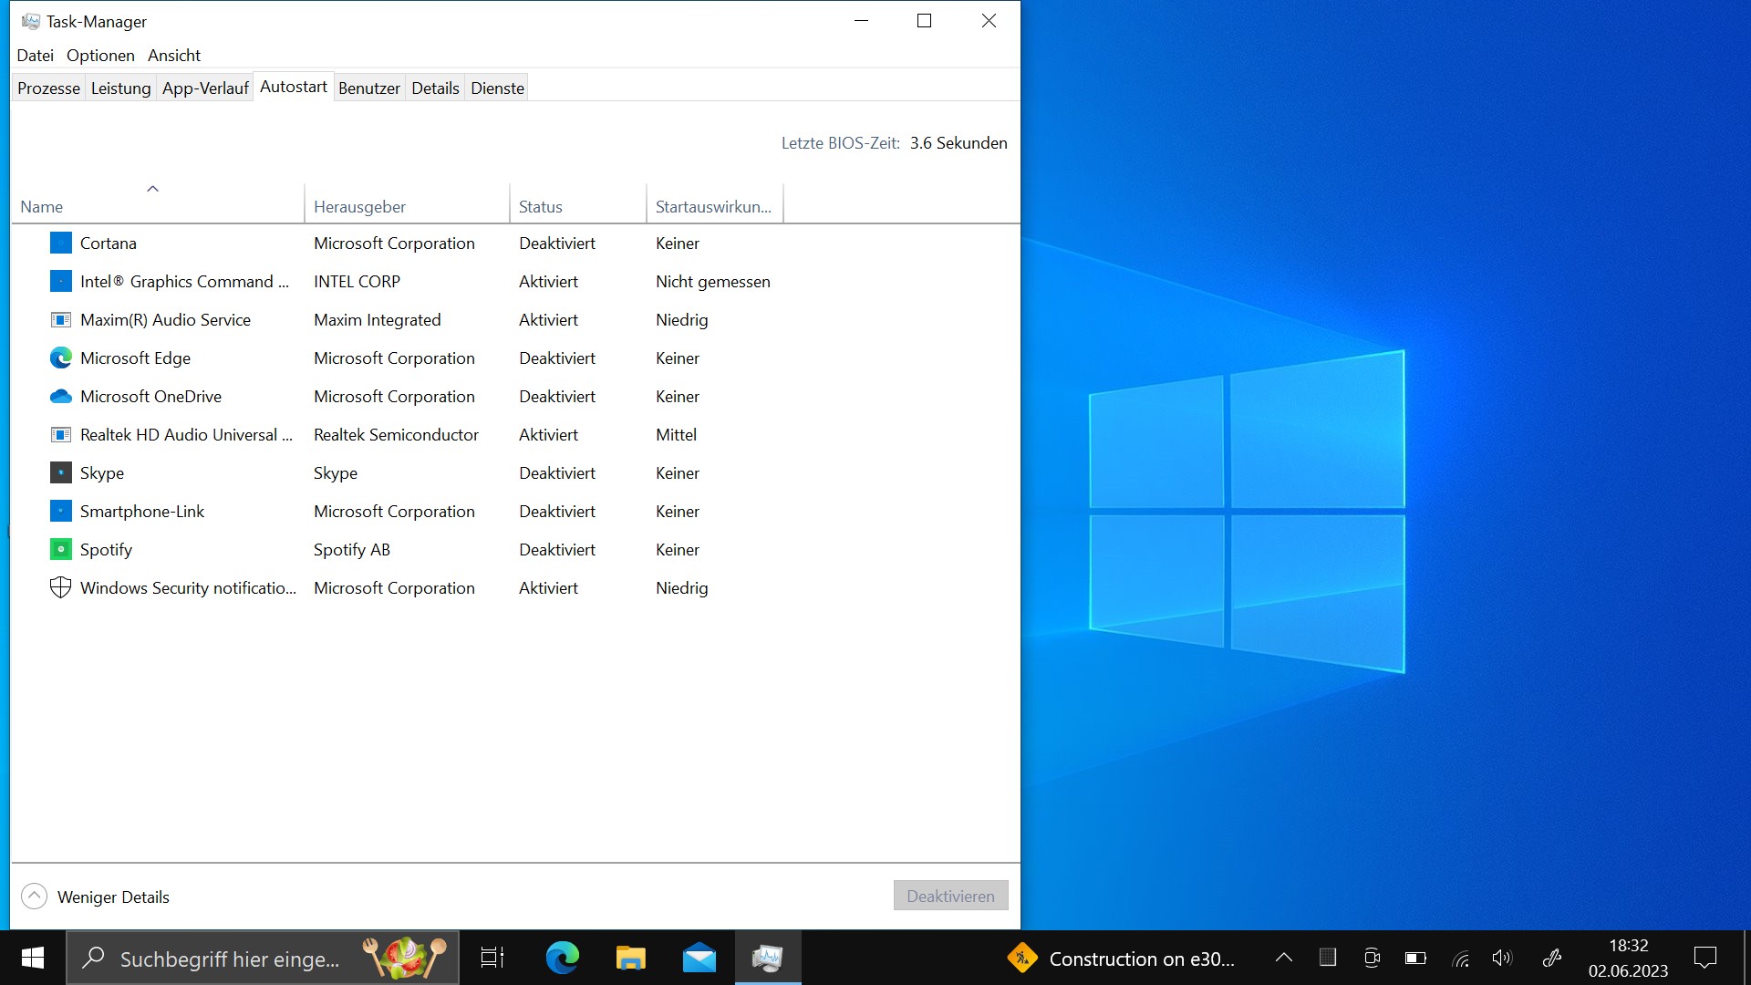Click the Skype app icon in the list
Viewport: 1751px width, 985px height.
(x=60, y=473)
